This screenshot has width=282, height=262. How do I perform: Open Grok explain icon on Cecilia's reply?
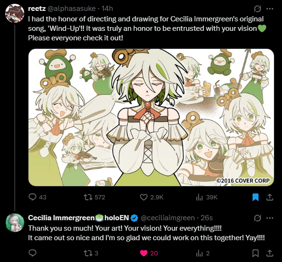[x=257, y=218]
